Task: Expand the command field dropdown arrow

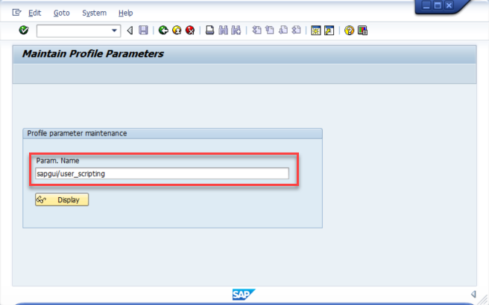Action: click(115, 30)
